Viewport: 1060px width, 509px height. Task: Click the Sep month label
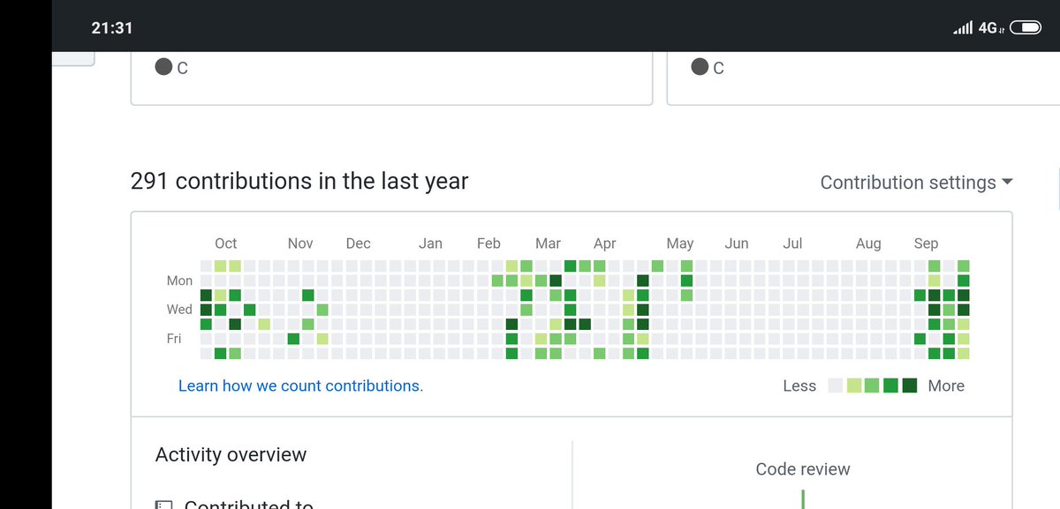point(926,243)
